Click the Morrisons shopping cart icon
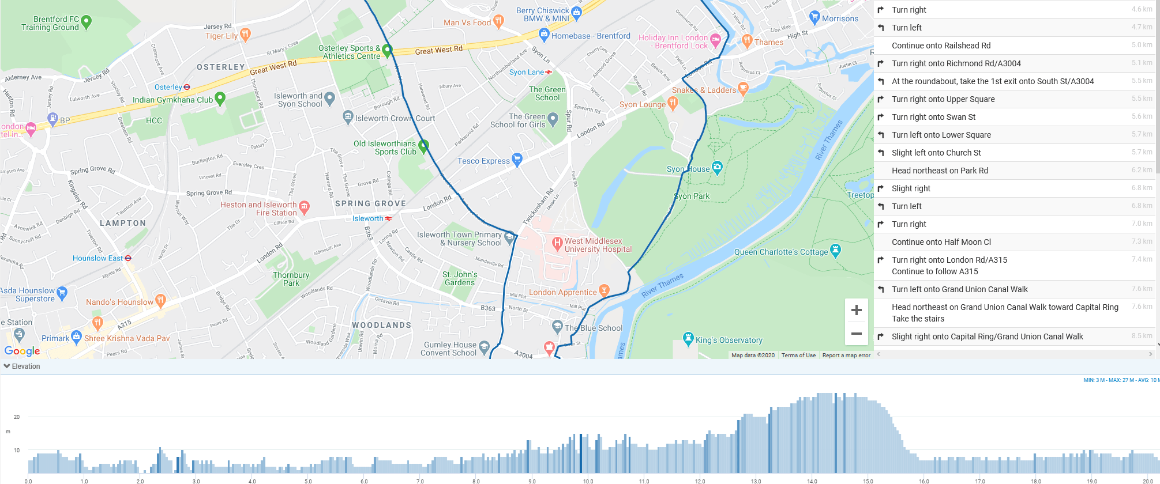This screenshot has height=484, width=1160. pos(814,17)
